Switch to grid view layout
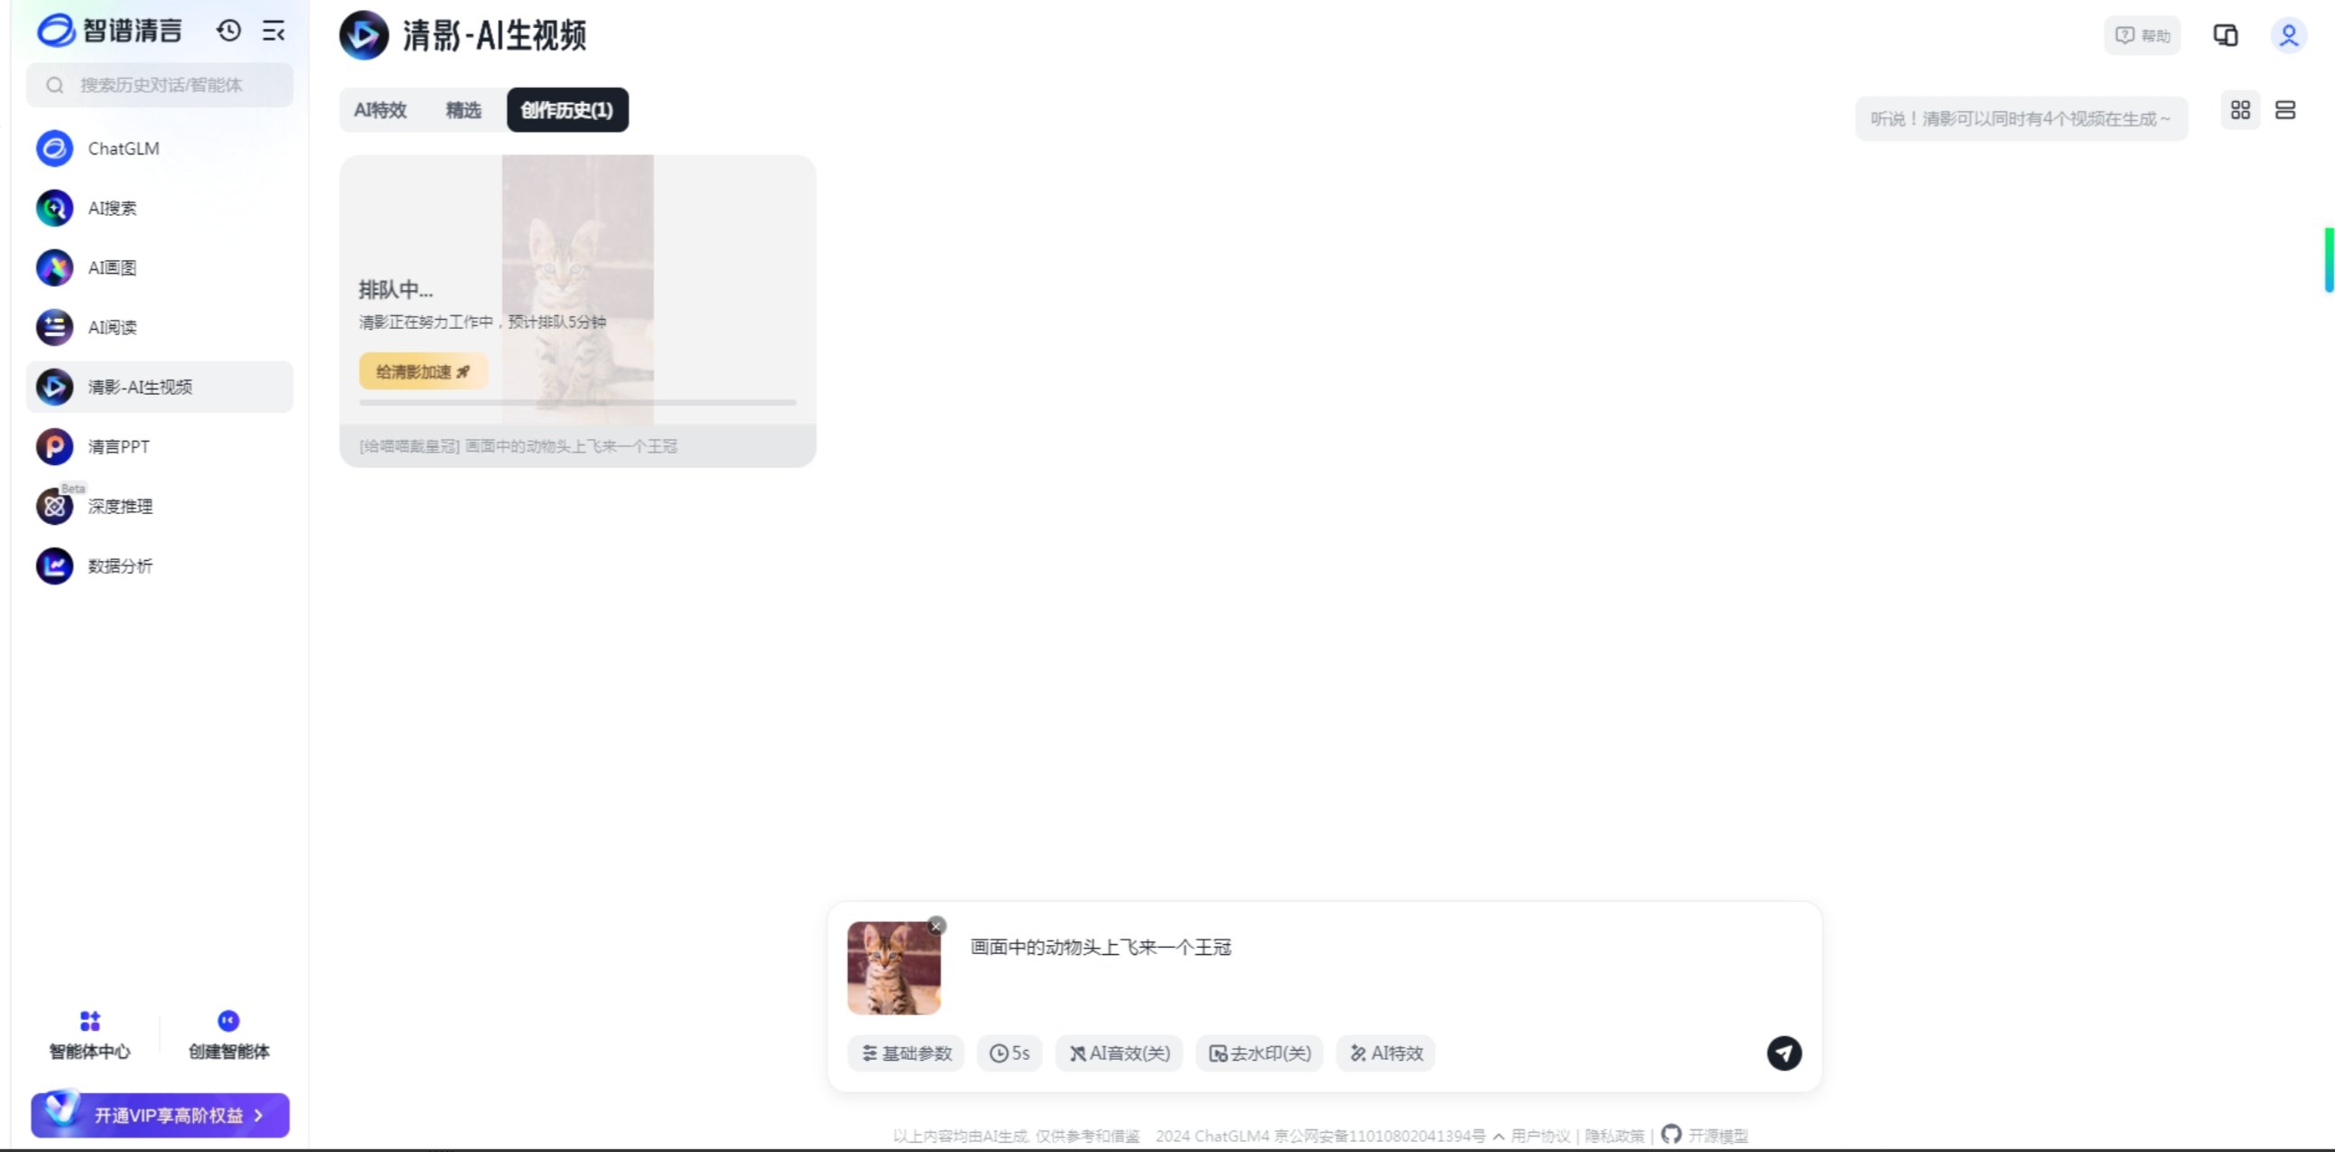 pos(2240,109)
